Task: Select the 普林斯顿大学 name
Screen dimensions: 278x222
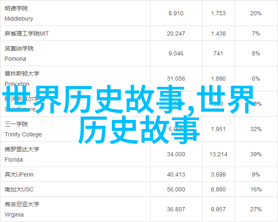Action: click(22, 74)
